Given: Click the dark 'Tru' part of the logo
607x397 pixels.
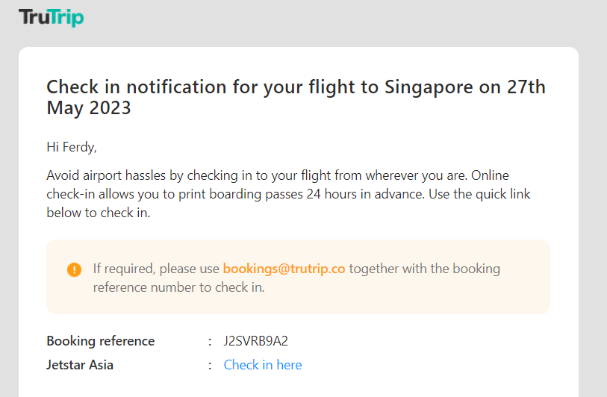Looking at the screenshot, I should 34,16.
